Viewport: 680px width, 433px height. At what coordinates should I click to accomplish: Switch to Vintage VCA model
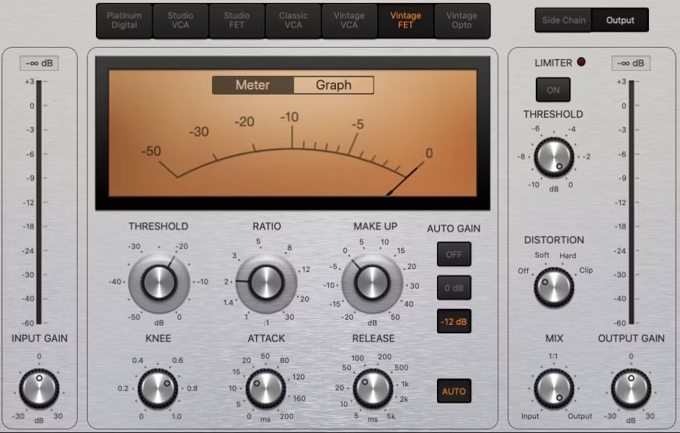[x=349, y=20]
